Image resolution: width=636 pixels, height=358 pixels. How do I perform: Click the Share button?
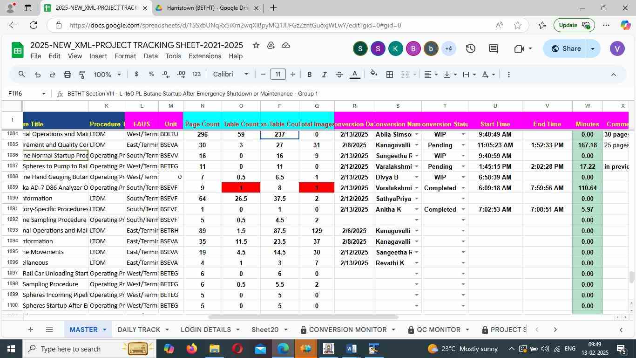pyautogui.click(x=565, y=48)
